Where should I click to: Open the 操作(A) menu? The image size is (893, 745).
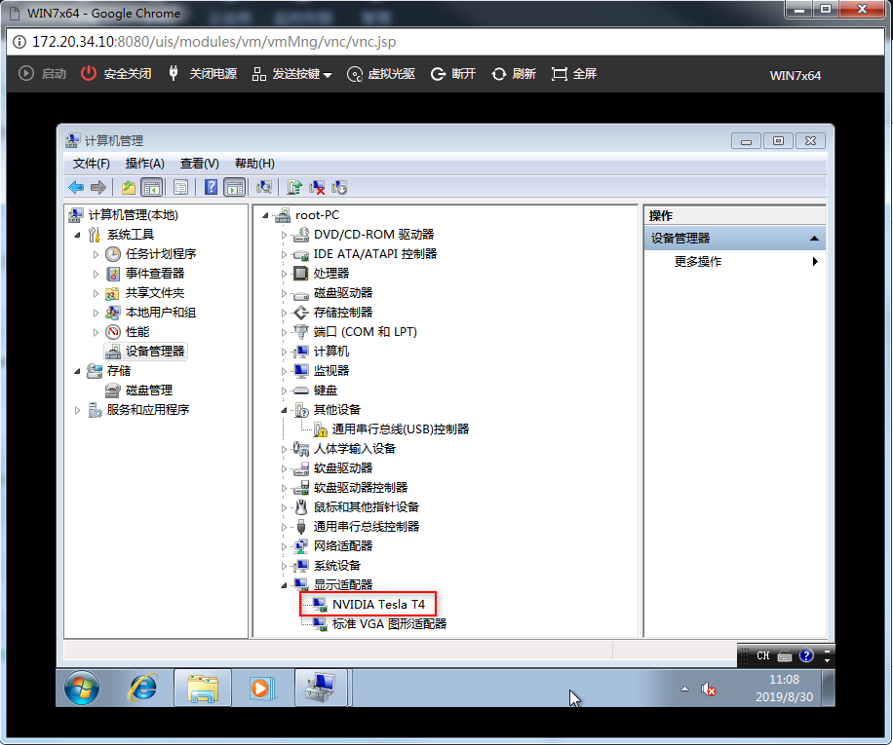(144, 164)
